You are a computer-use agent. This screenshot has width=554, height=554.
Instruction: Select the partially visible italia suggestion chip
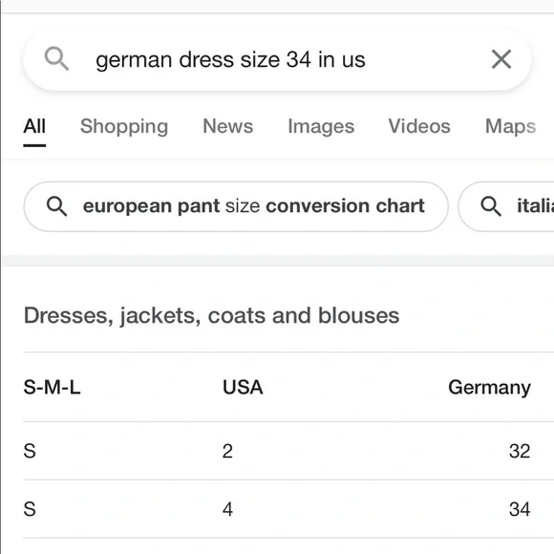point(506,206)
